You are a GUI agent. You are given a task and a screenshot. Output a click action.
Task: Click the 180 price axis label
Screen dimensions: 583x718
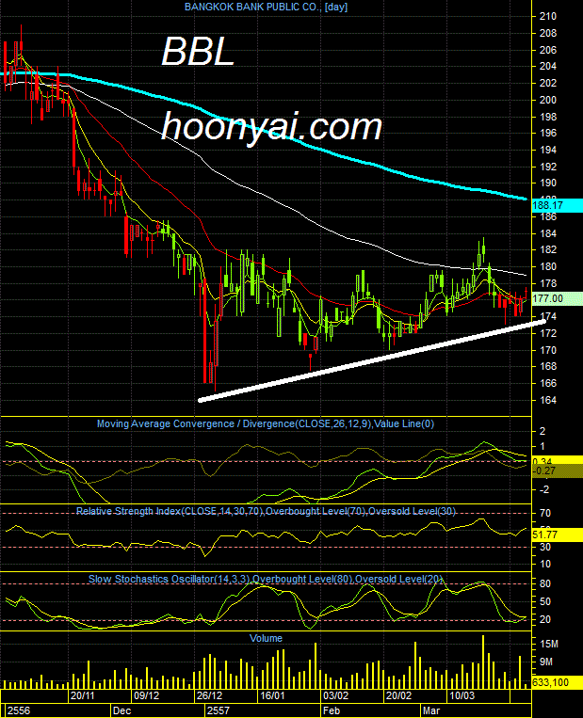(x=548, y=267)
